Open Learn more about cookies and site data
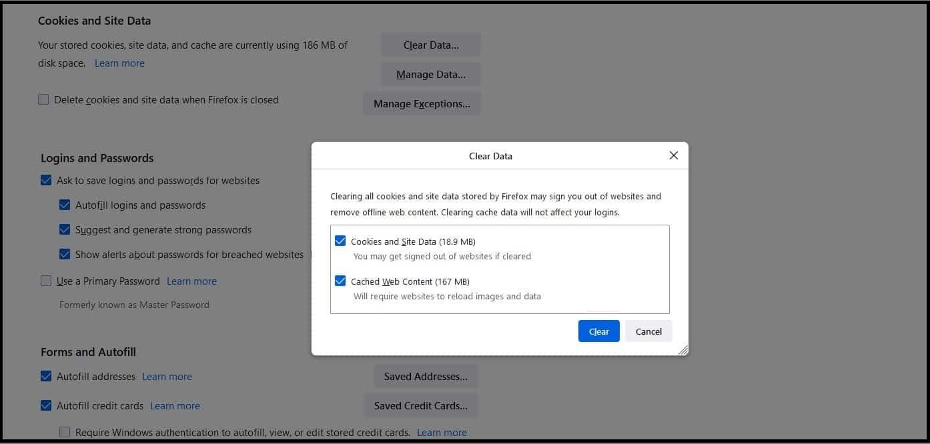This screenshot has height=444, width=930. coord(119,63)
